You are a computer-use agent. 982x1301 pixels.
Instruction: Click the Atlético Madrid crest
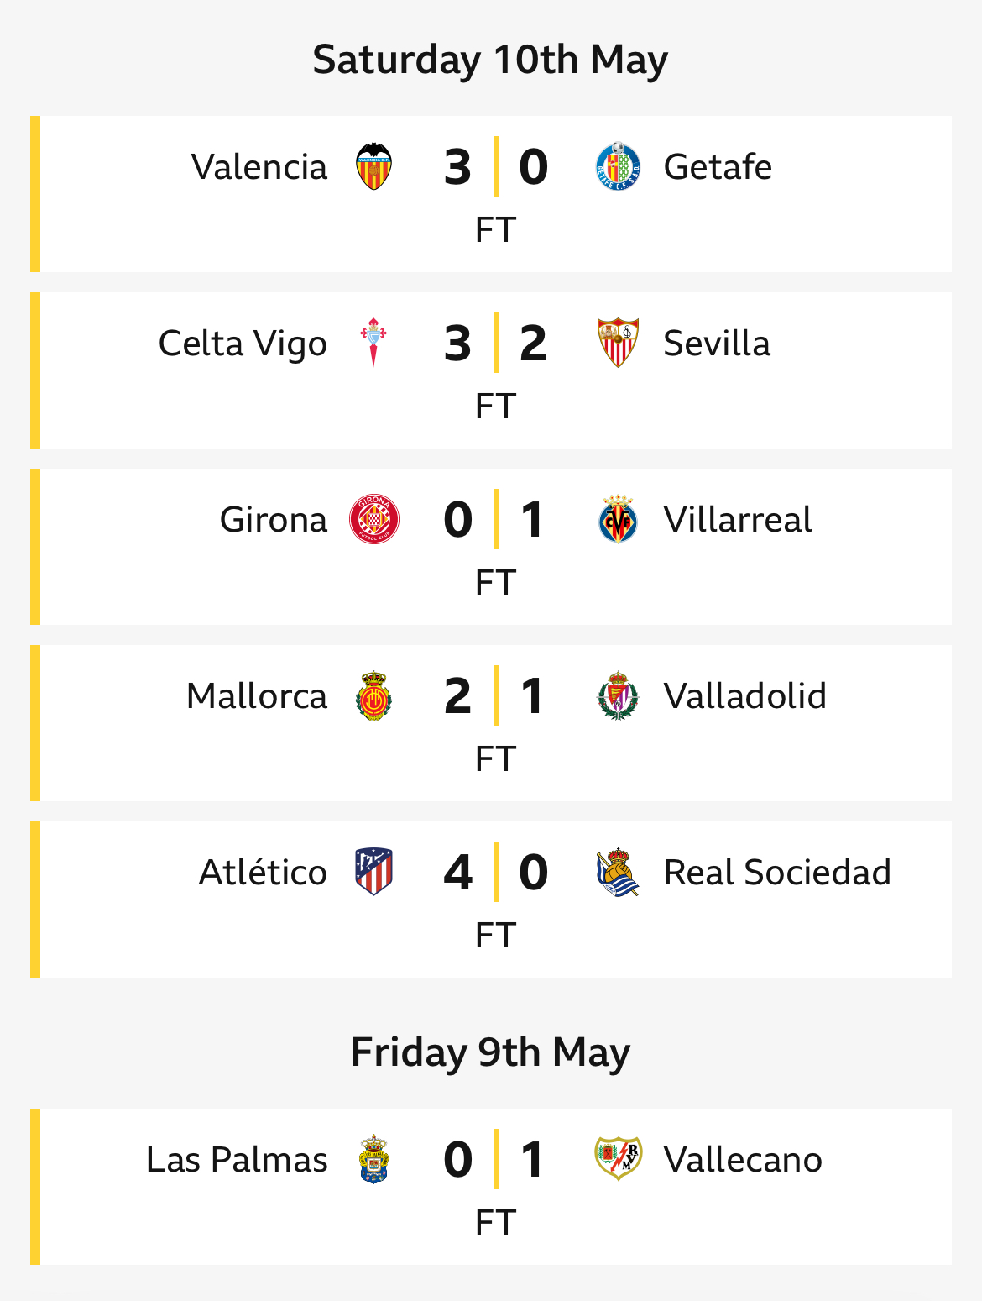click(373, 872)
